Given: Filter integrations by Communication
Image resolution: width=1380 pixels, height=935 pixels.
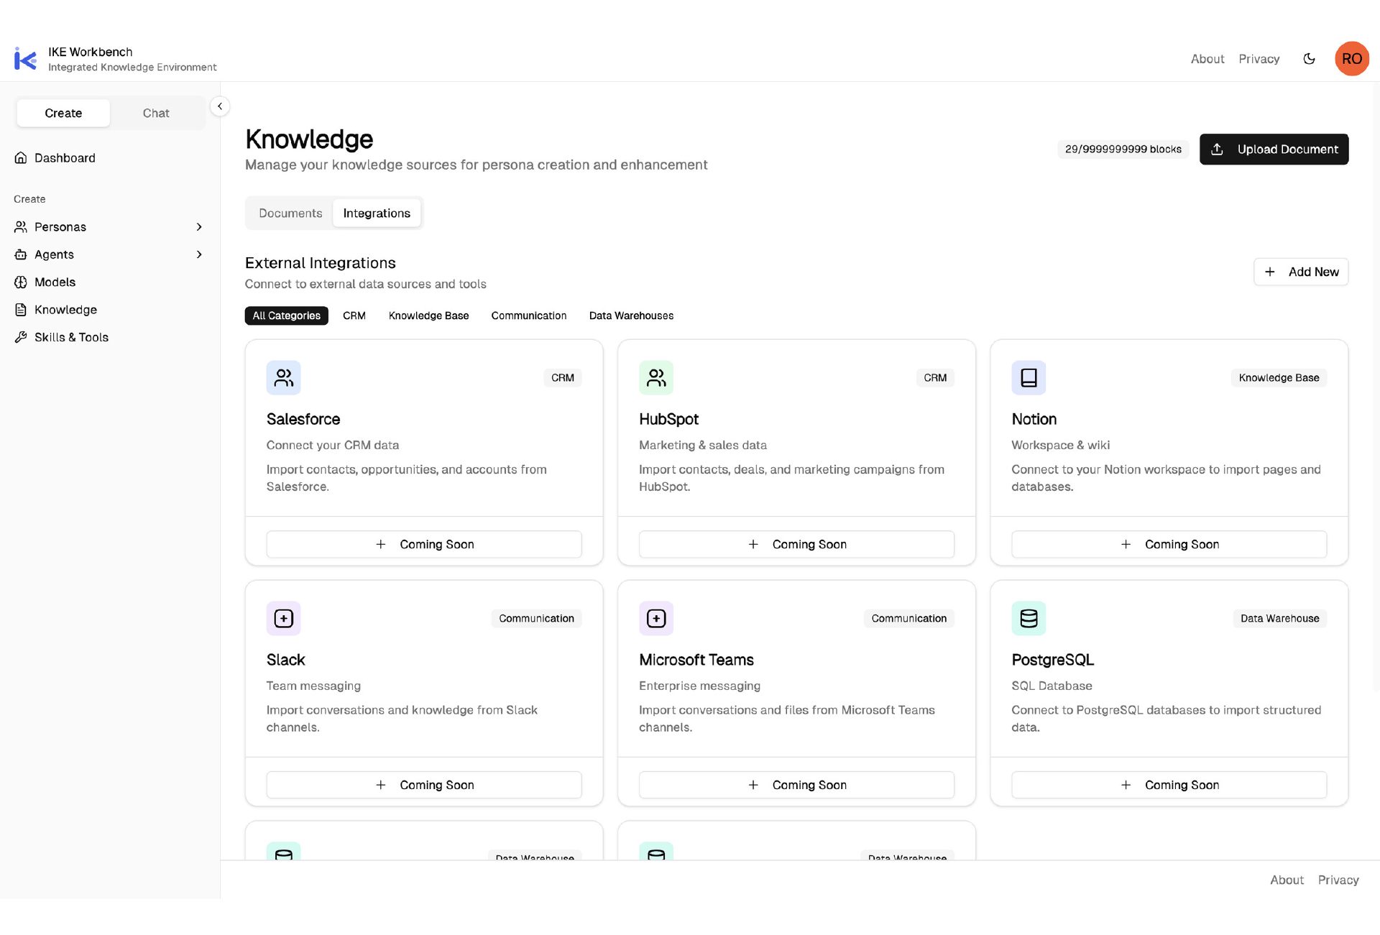Looking at the screenshot, I should 529,315.
